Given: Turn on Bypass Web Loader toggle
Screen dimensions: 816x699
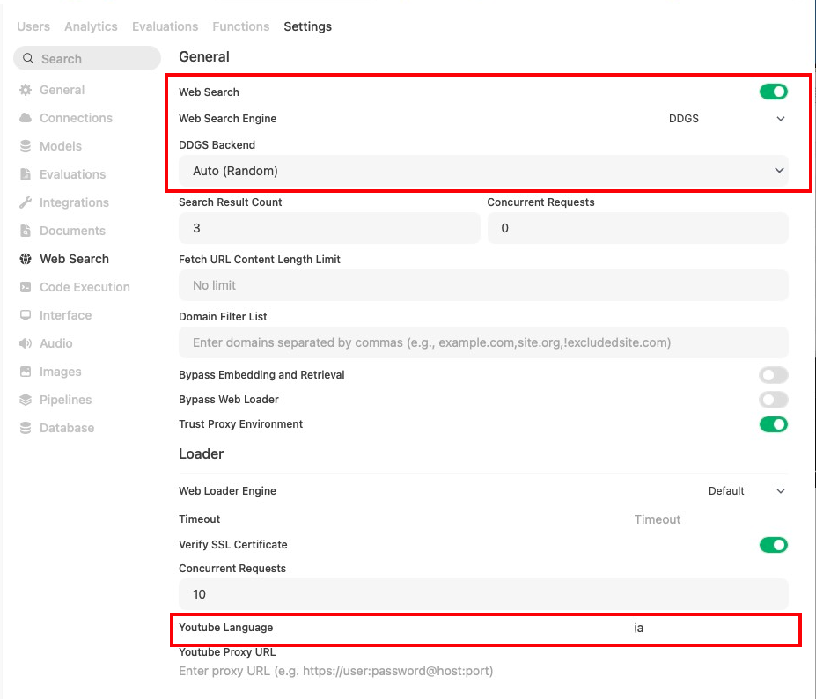Looking at the screenshot, I should point(774,400).
